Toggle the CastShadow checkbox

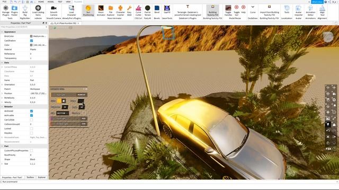[x=31, y=41]
